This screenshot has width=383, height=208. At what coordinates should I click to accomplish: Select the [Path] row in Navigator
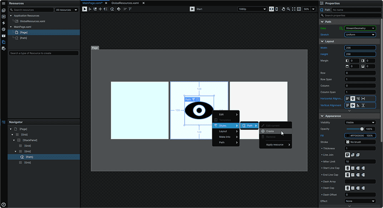(44, 157)
